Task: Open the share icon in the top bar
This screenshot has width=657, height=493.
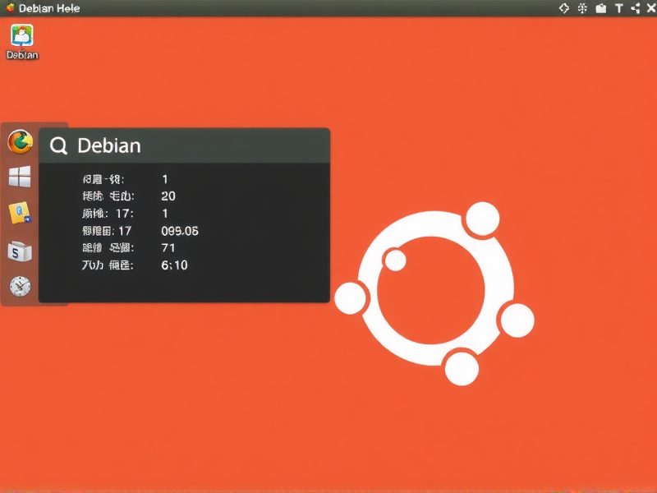Action: [636, 8]
